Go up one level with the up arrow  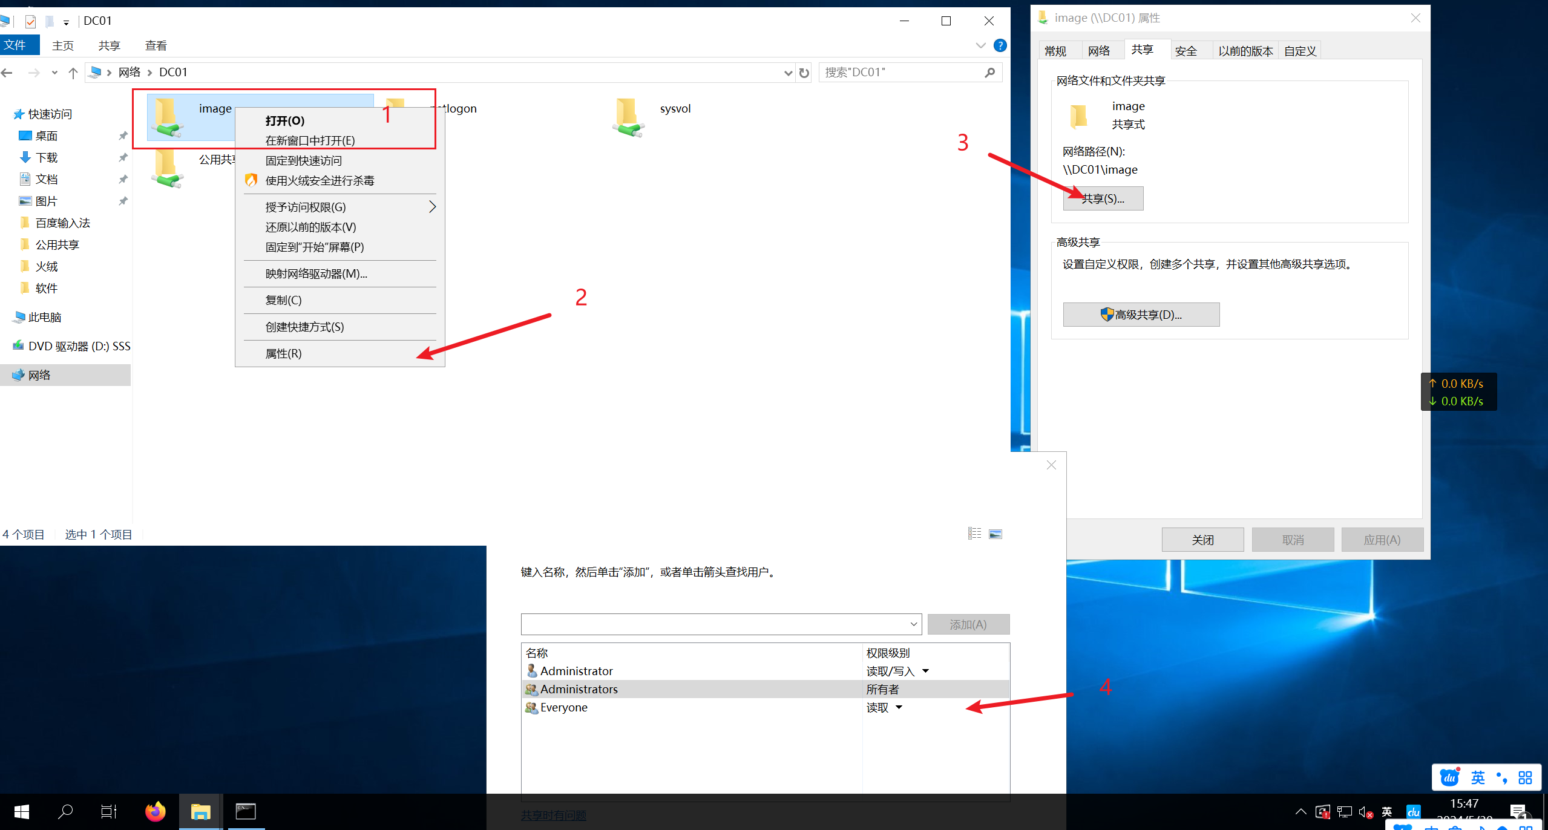73,73
